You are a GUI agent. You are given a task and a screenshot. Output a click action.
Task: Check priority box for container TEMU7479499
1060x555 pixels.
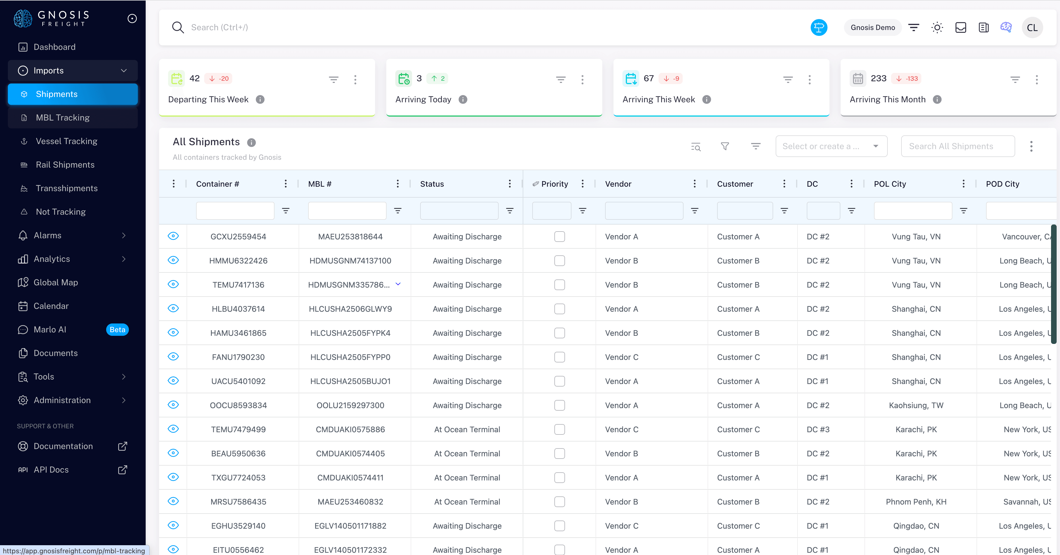click(x=559, y=429)
